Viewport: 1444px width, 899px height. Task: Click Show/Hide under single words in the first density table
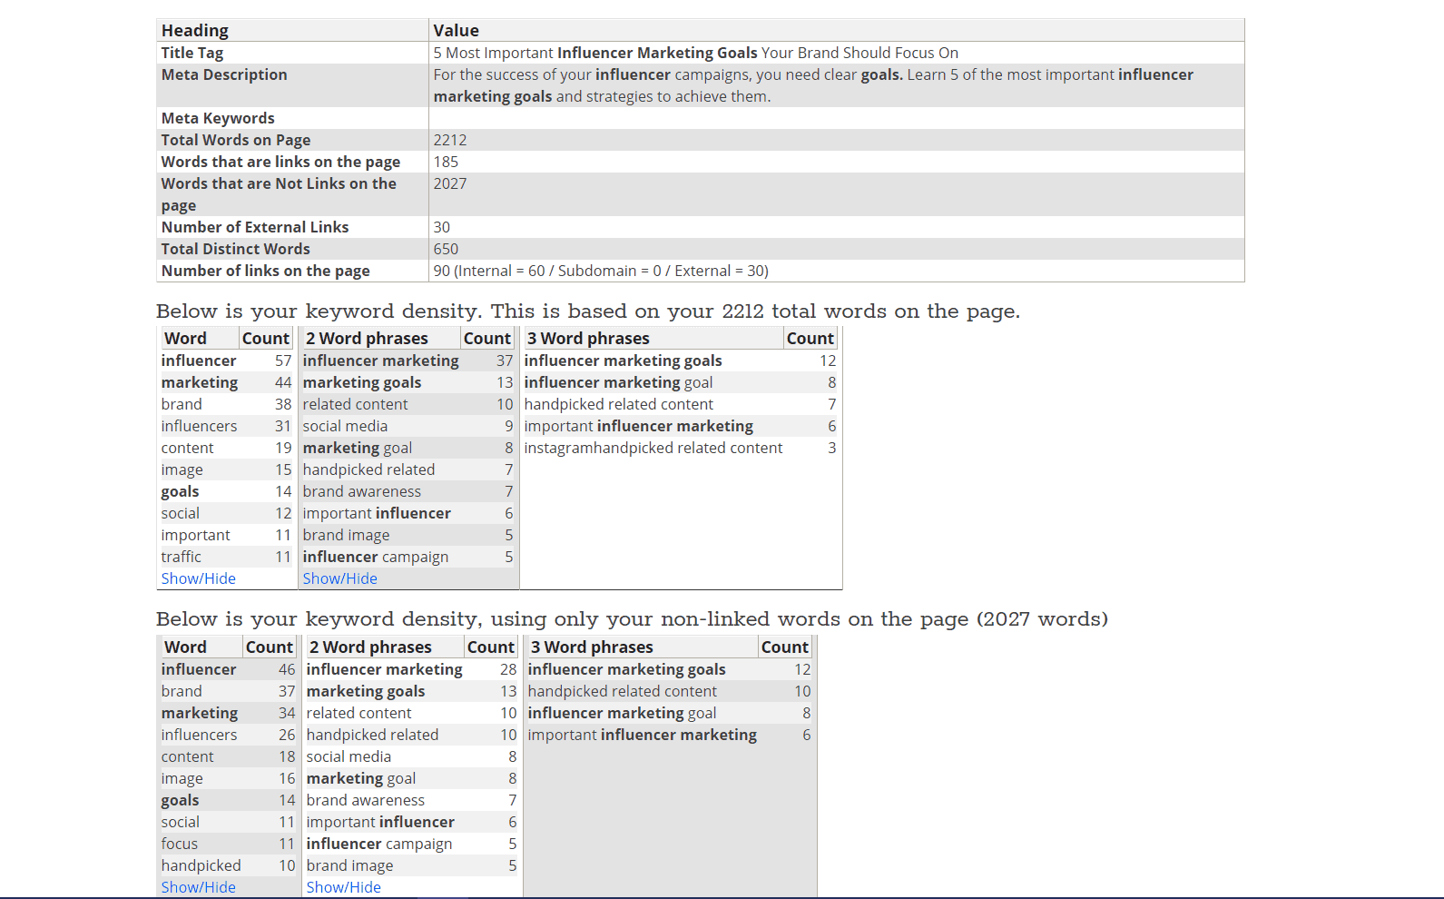point(198,578)
